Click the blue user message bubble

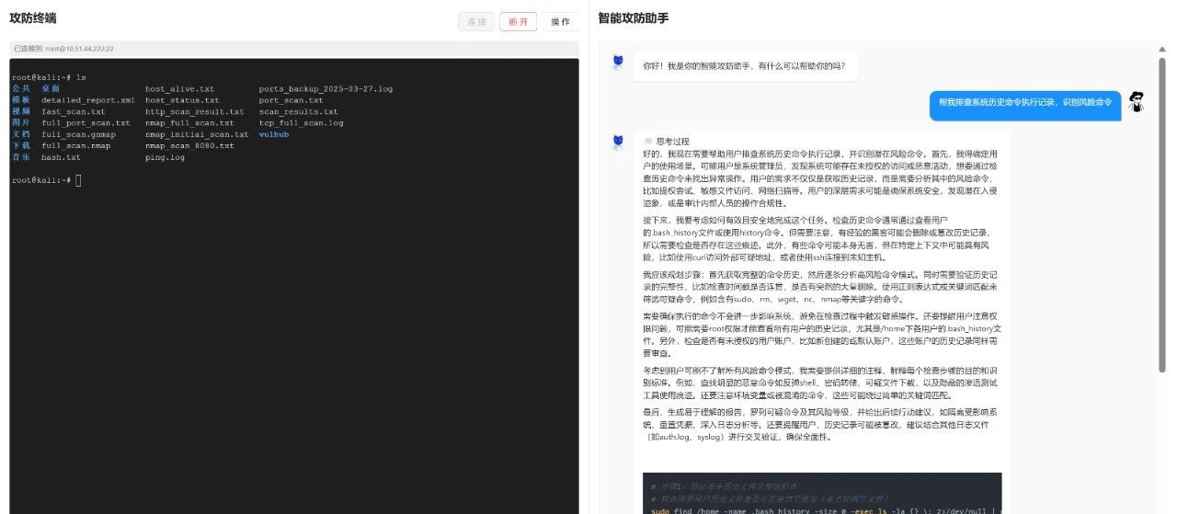point(1025,102)
